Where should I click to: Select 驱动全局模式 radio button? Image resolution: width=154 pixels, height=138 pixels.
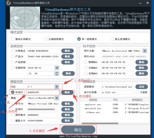(13, 39)
